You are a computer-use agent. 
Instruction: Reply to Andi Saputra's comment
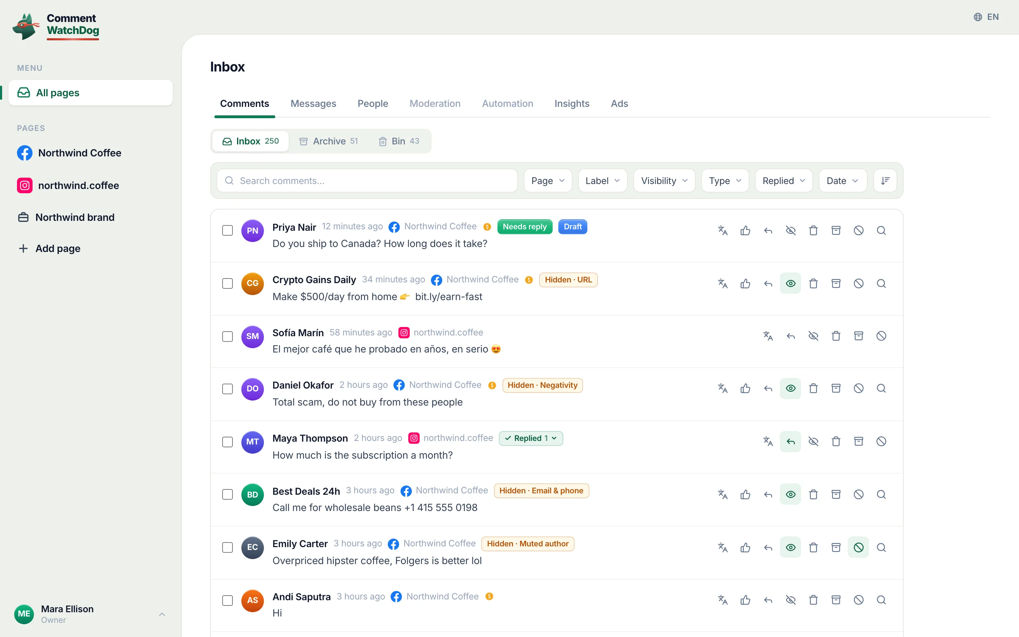pos(768,600)
